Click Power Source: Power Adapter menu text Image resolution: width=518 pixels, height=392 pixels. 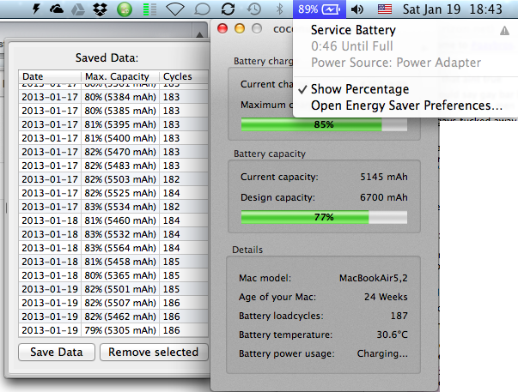click(x=396, y=63)
